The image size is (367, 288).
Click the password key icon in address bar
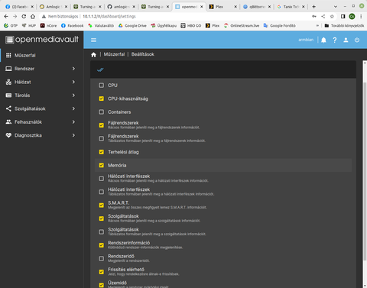314,16
